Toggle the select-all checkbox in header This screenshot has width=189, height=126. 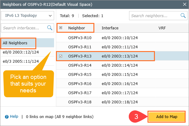[x=61, y=28]
